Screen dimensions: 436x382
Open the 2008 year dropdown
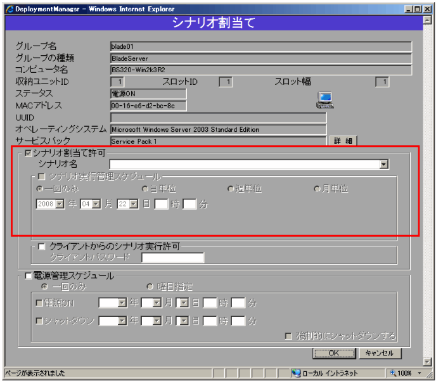pyautogui.click(x=60, y=204)
